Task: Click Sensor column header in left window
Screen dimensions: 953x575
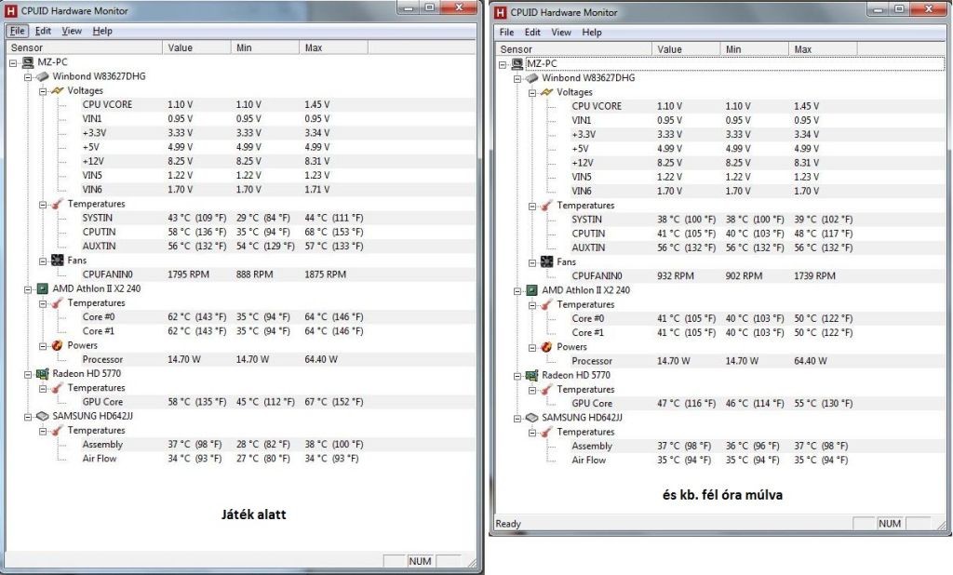Action: (85, 47)
